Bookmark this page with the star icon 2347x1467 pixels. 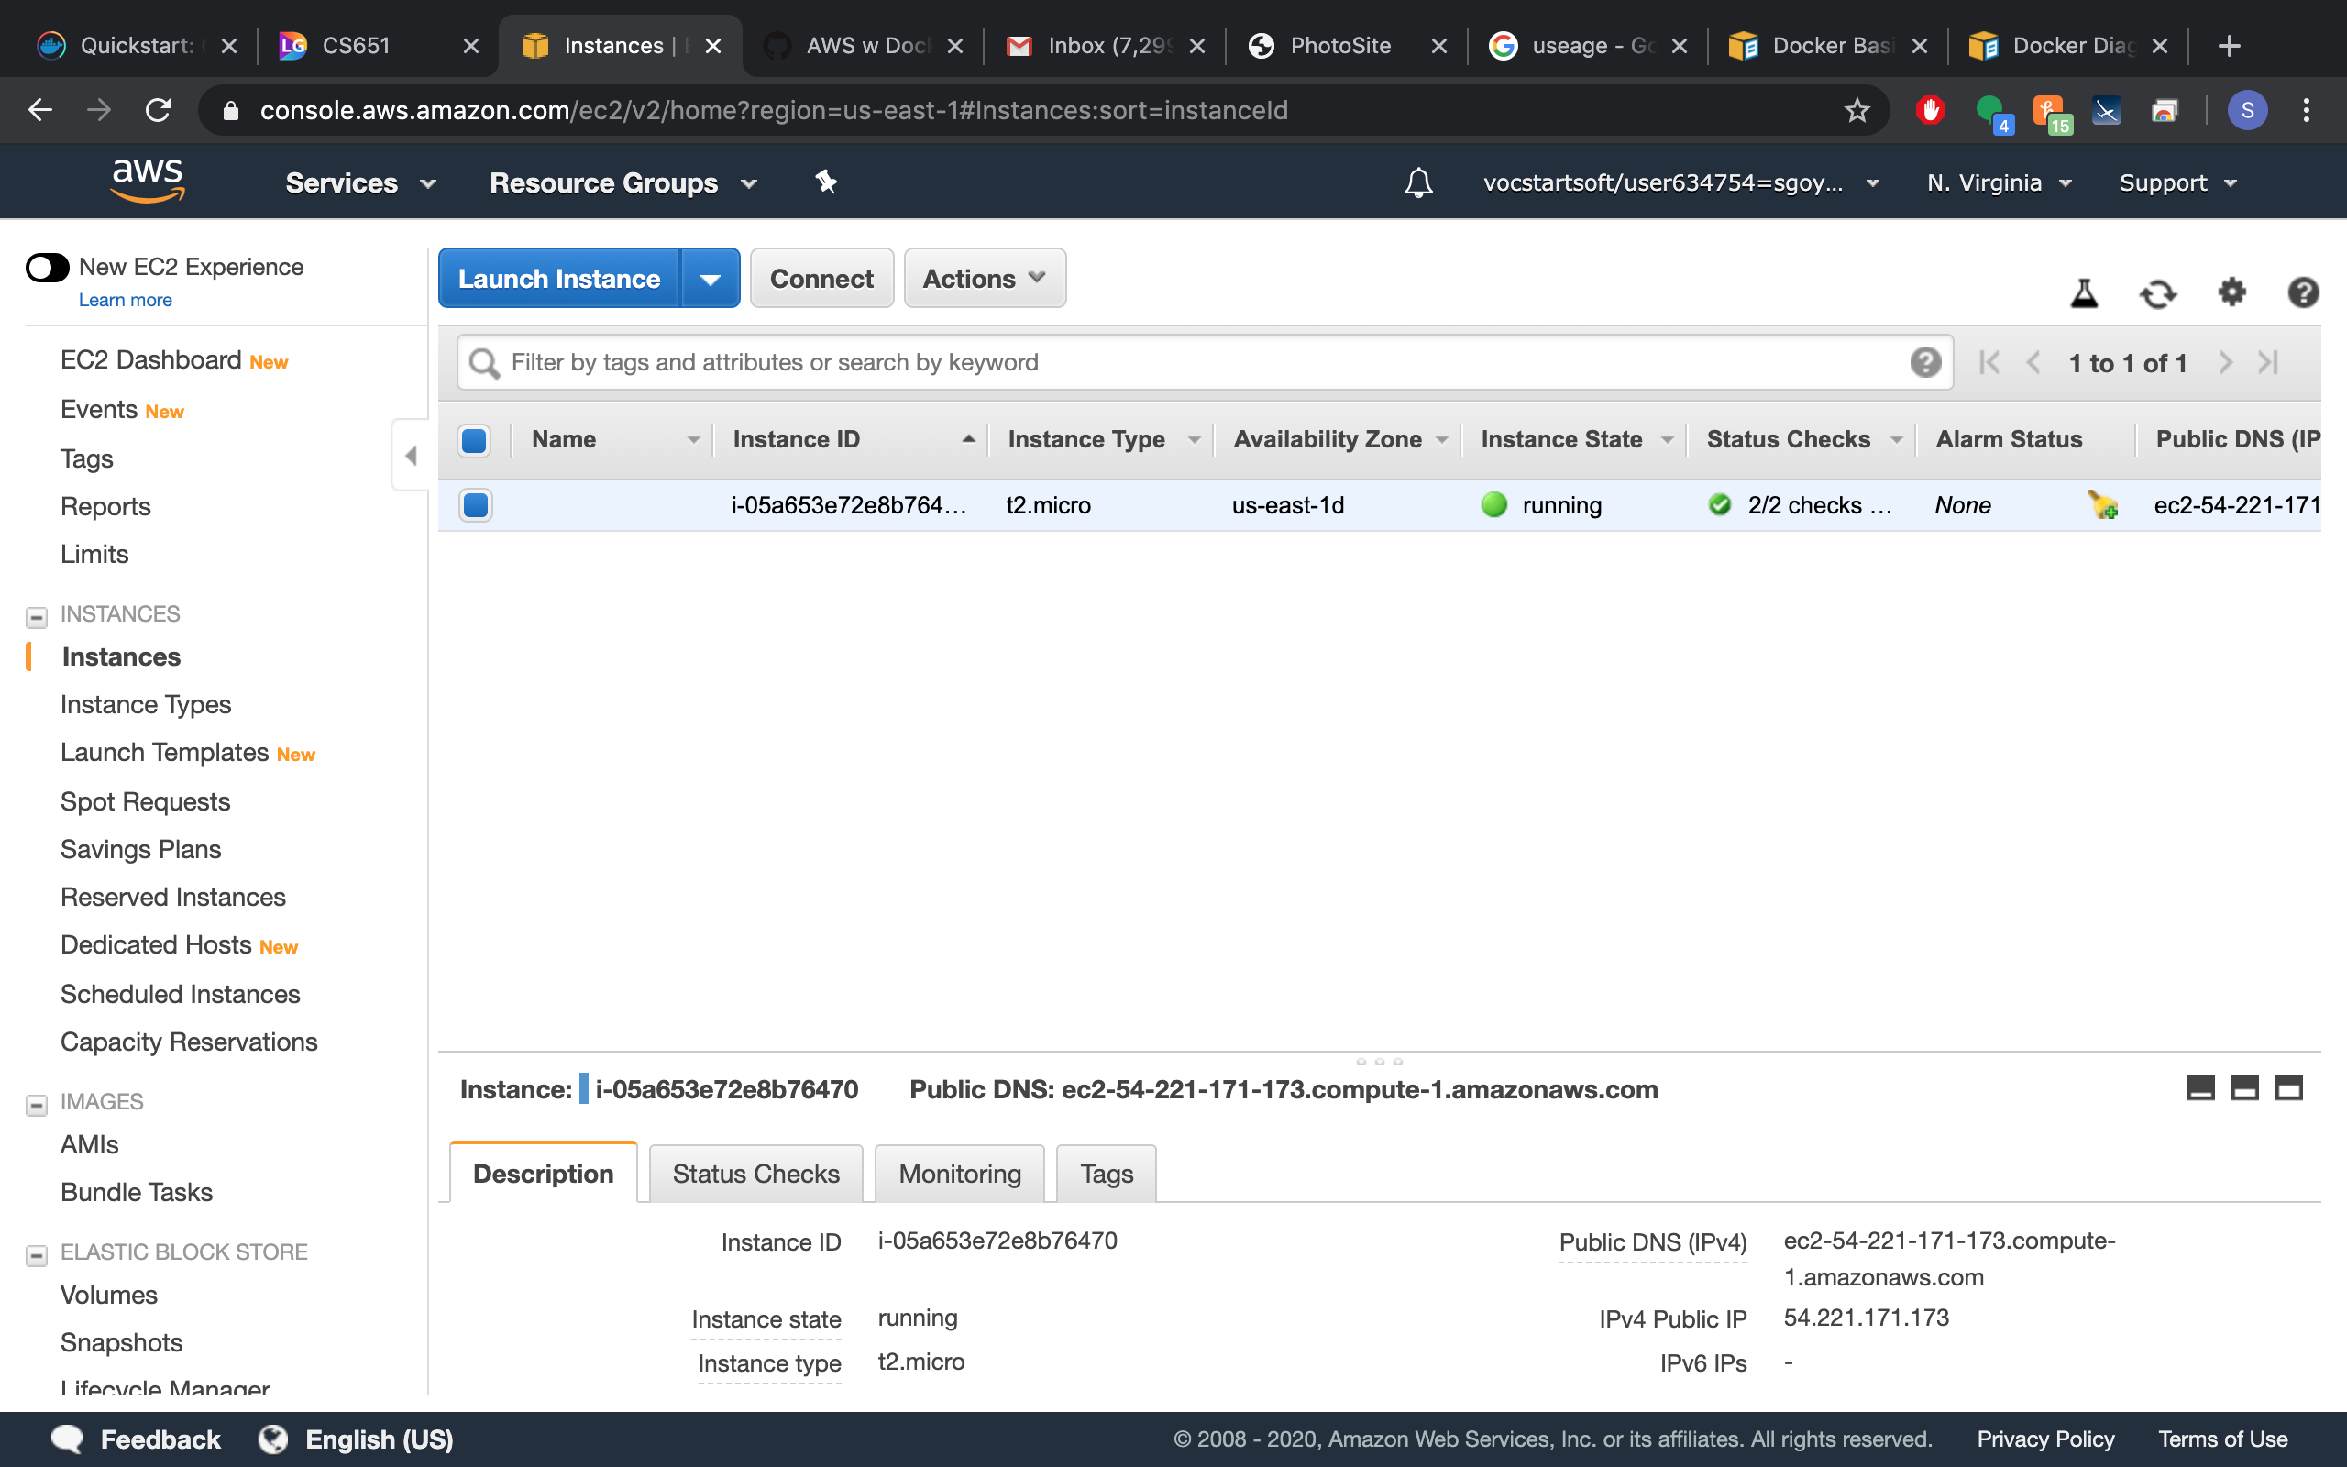(1857, 110)
